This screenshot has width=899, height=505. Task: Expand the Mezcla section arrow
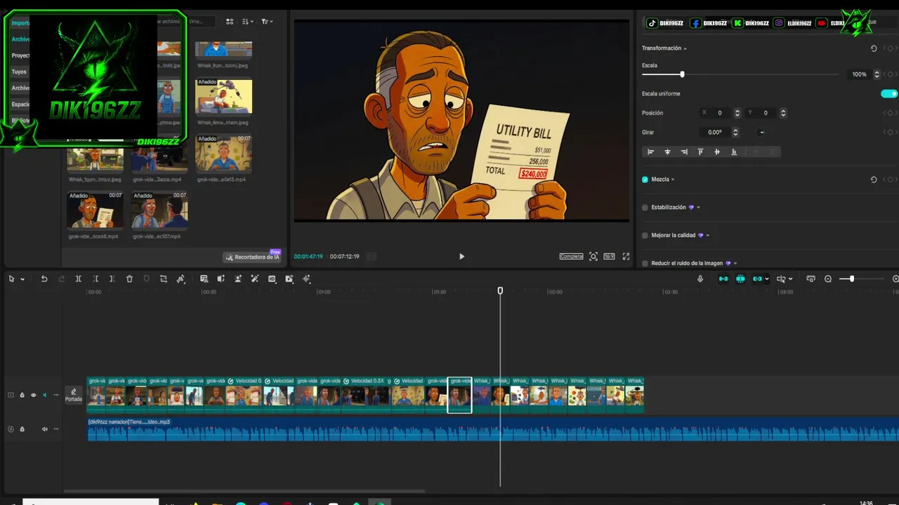tap(673, 180)
